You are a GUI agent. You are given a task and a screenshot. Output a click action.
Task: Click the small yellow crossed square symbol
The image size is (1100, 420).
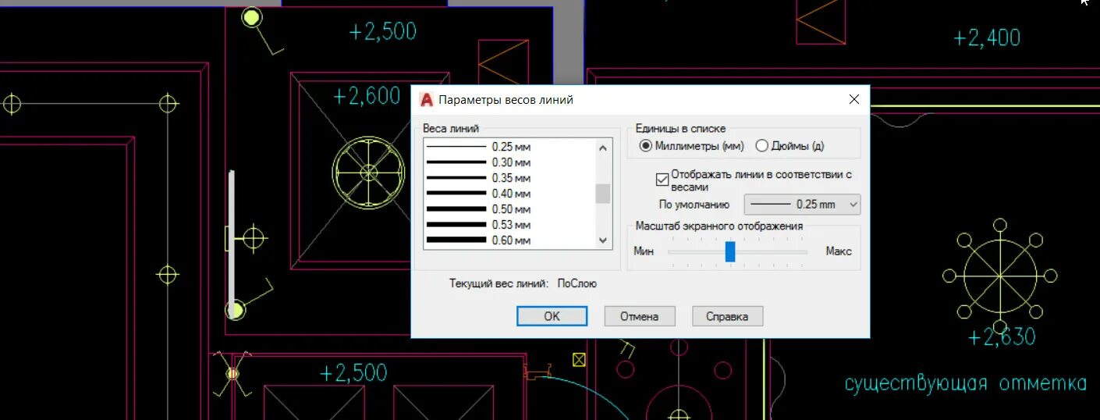point(579,359)
